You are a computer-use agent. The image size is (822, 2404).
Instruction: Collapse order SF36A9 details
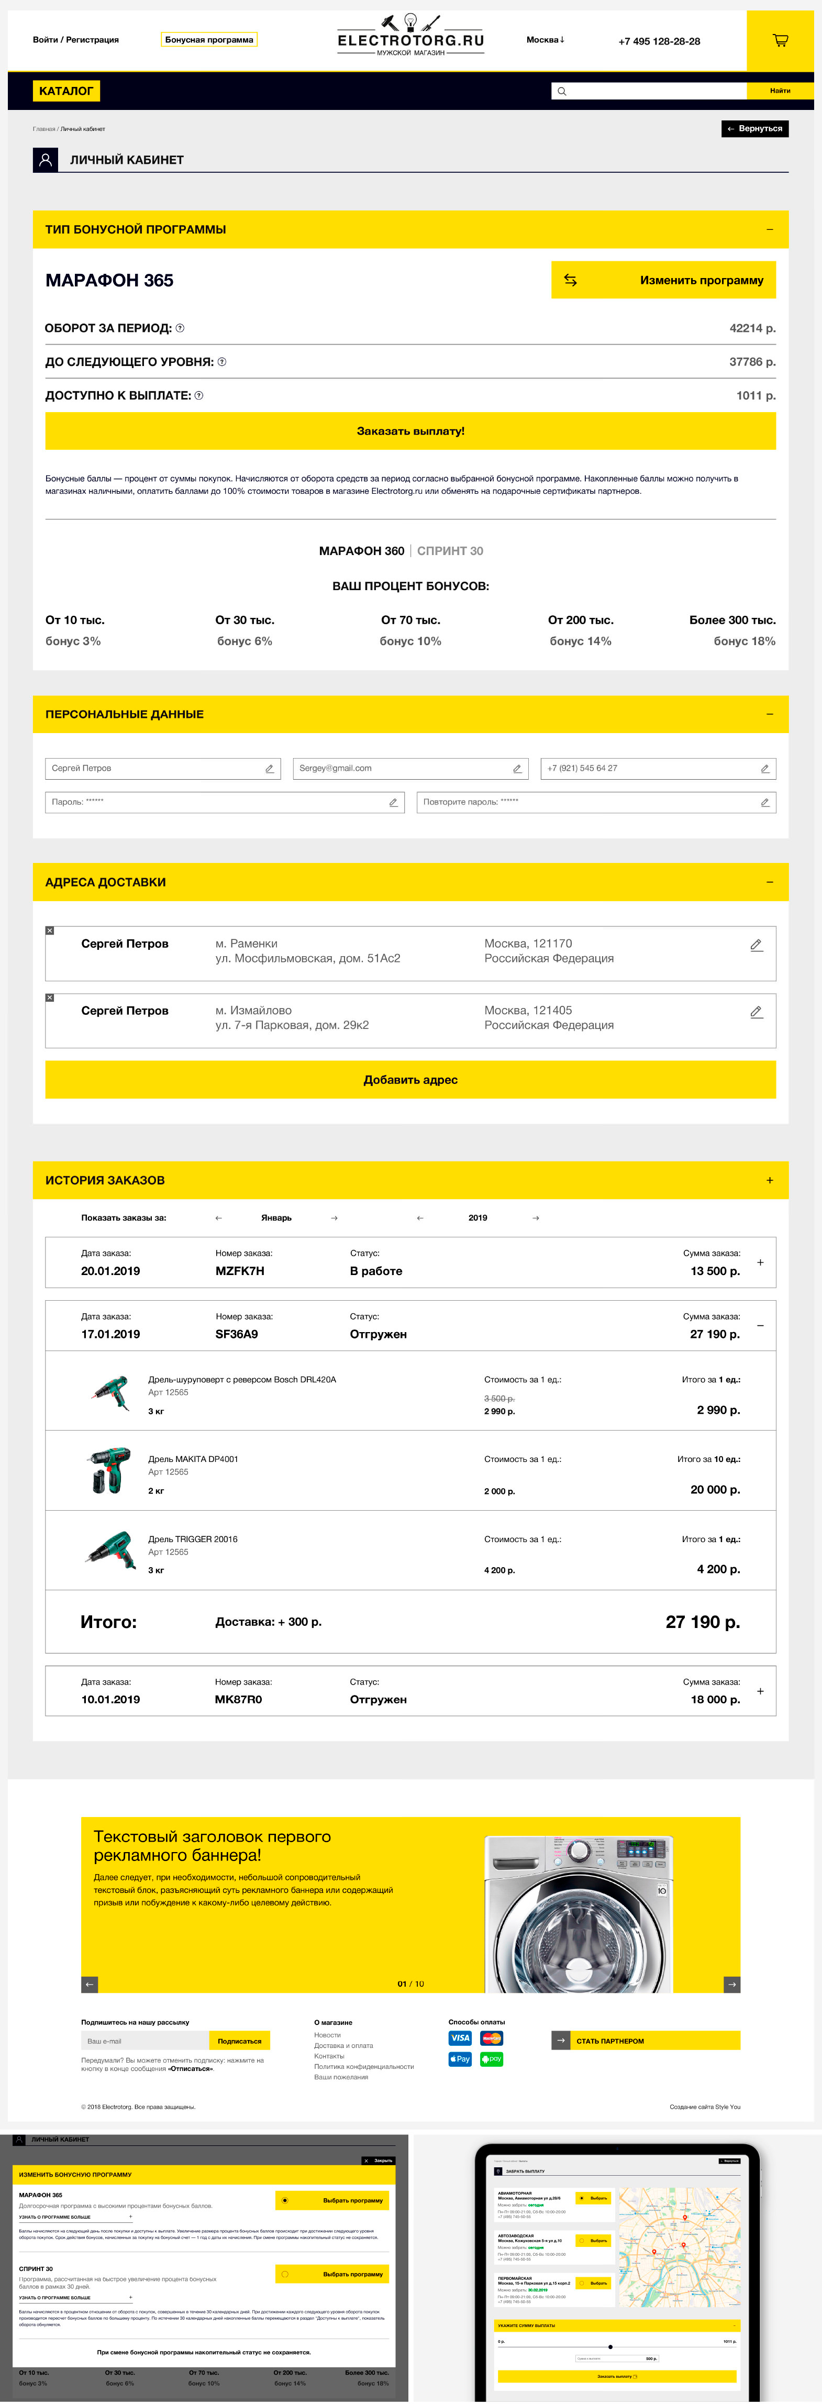coord(760,1326)
